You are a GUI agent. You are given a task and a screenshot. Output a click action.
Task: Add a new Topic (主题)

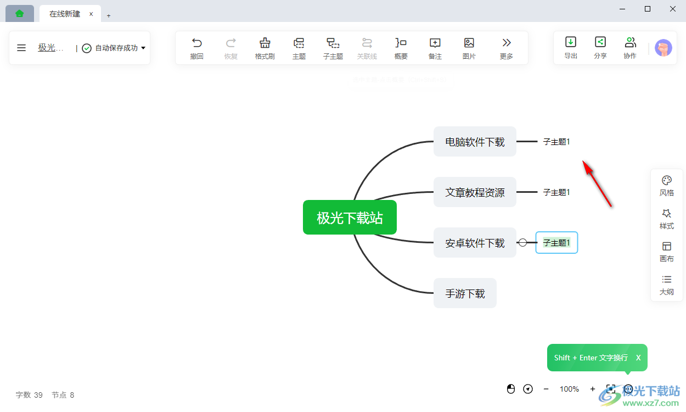[x=299, y=48]
